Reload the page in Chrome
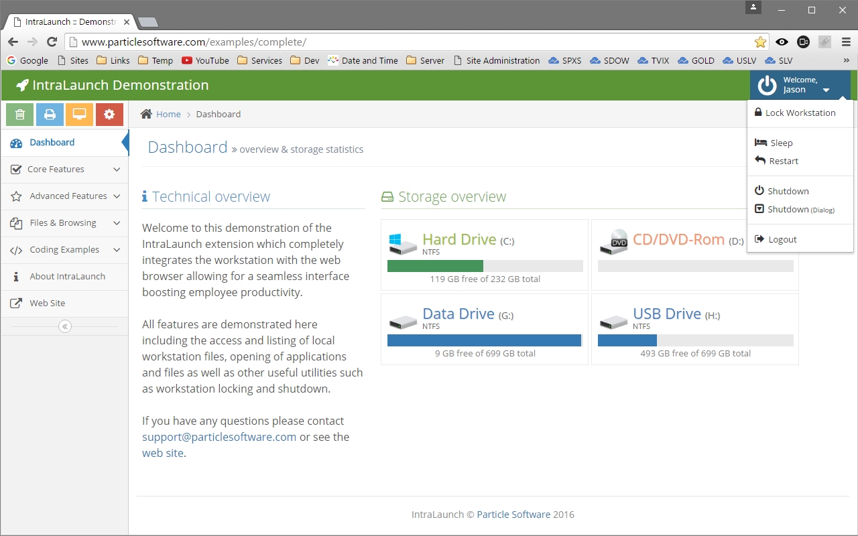 click(x=52, y=42)
